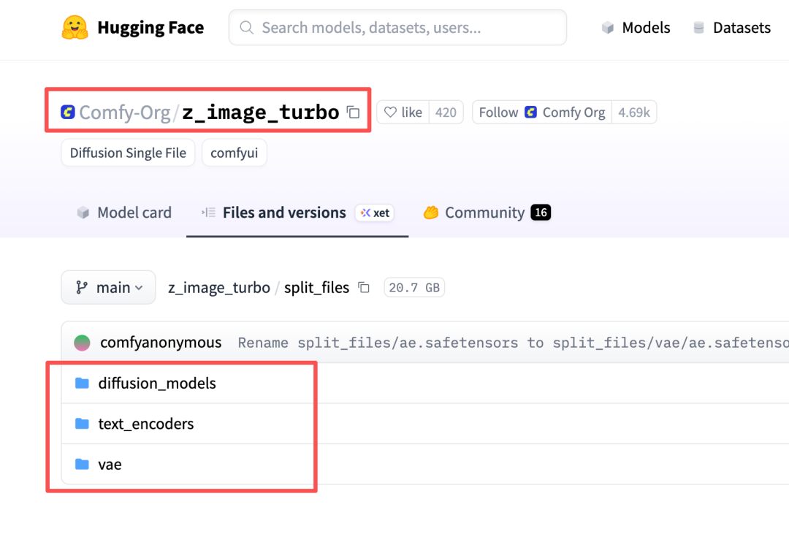Click the Community hands icon
The height and width of the screenshot is (537, 789).
tap(431, 213)
